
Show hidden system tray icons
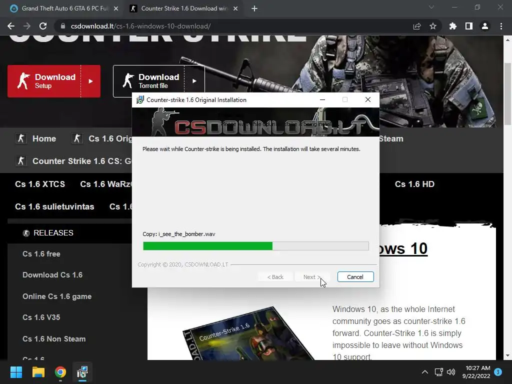pyautogui.click(x=425, y=372)
